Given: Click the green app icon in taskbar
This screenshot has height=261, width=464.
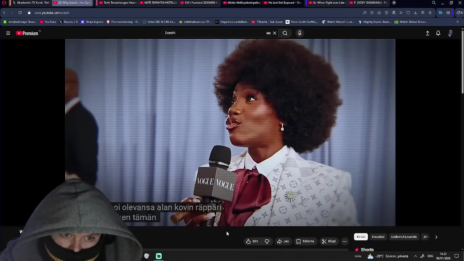Looking at the screenshot, I should (159, 256).
